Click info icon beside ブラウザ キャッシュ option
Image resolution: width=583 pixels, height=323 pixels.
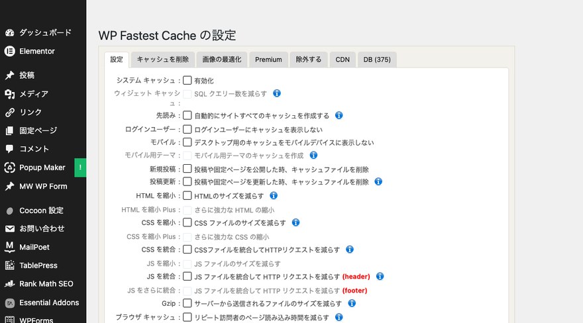coord(339,317)
